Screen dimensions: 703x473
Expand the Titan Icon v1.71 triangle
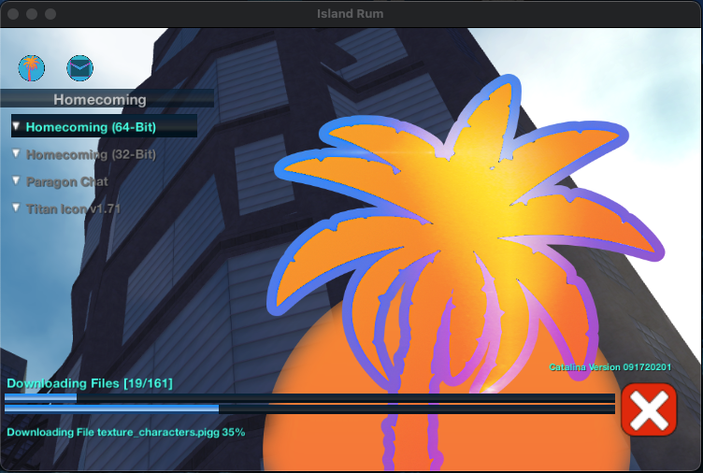point(16,208)
